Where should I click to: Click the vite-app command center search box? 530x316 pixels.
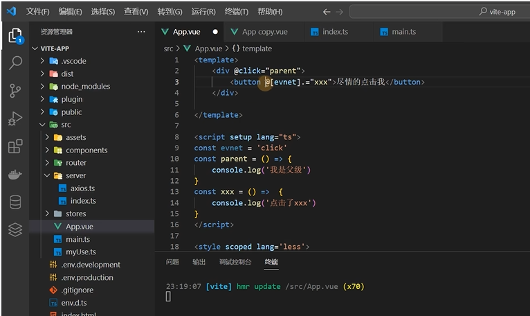pos(439,12)
